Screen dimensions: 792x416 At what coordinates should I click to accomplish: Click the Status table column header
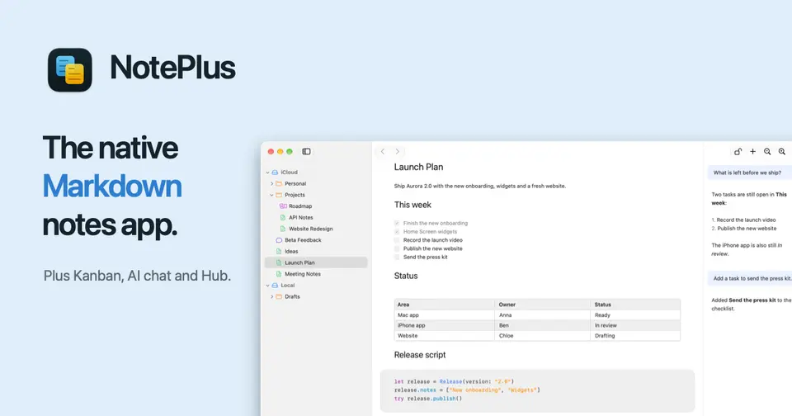click(x=635, y=305)
